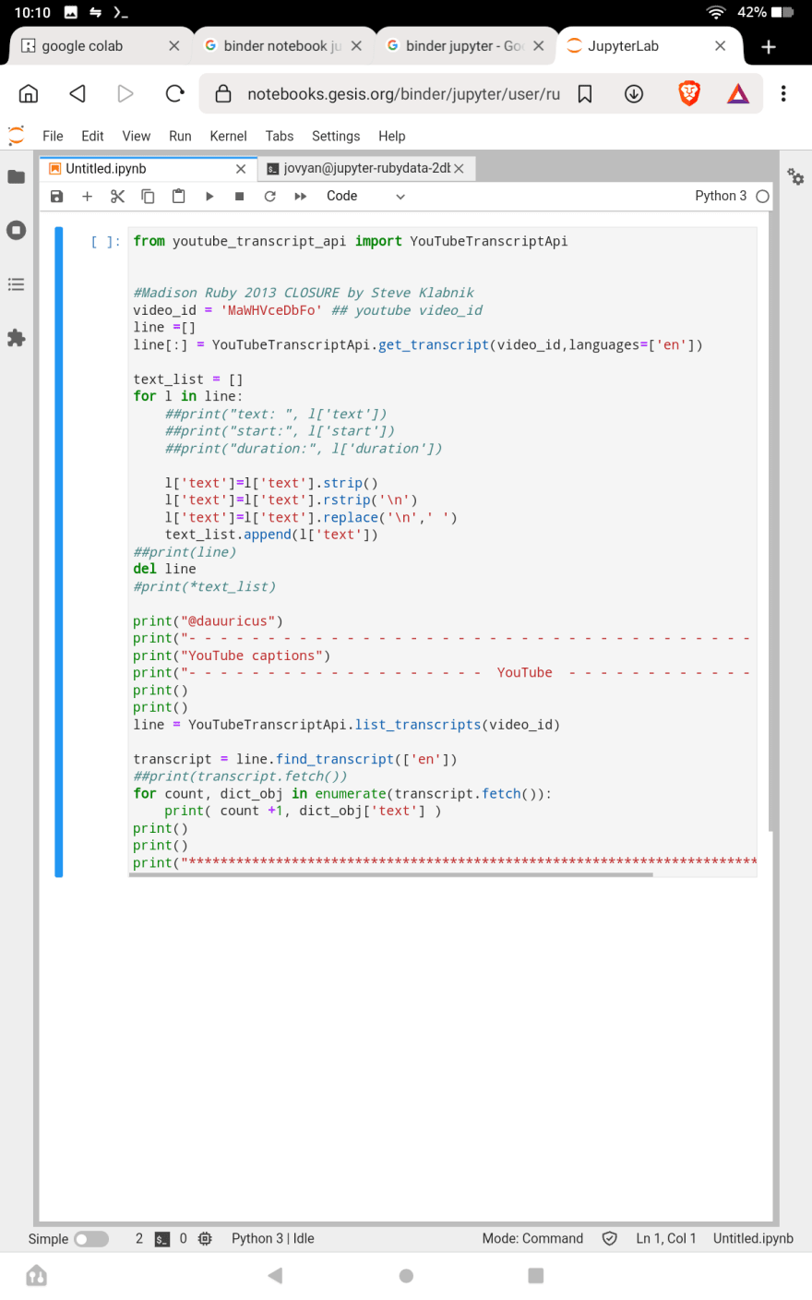Close the google colab browser tab
The width and height of the screenshot is (812, 1300).
click(x=174, y=46)
